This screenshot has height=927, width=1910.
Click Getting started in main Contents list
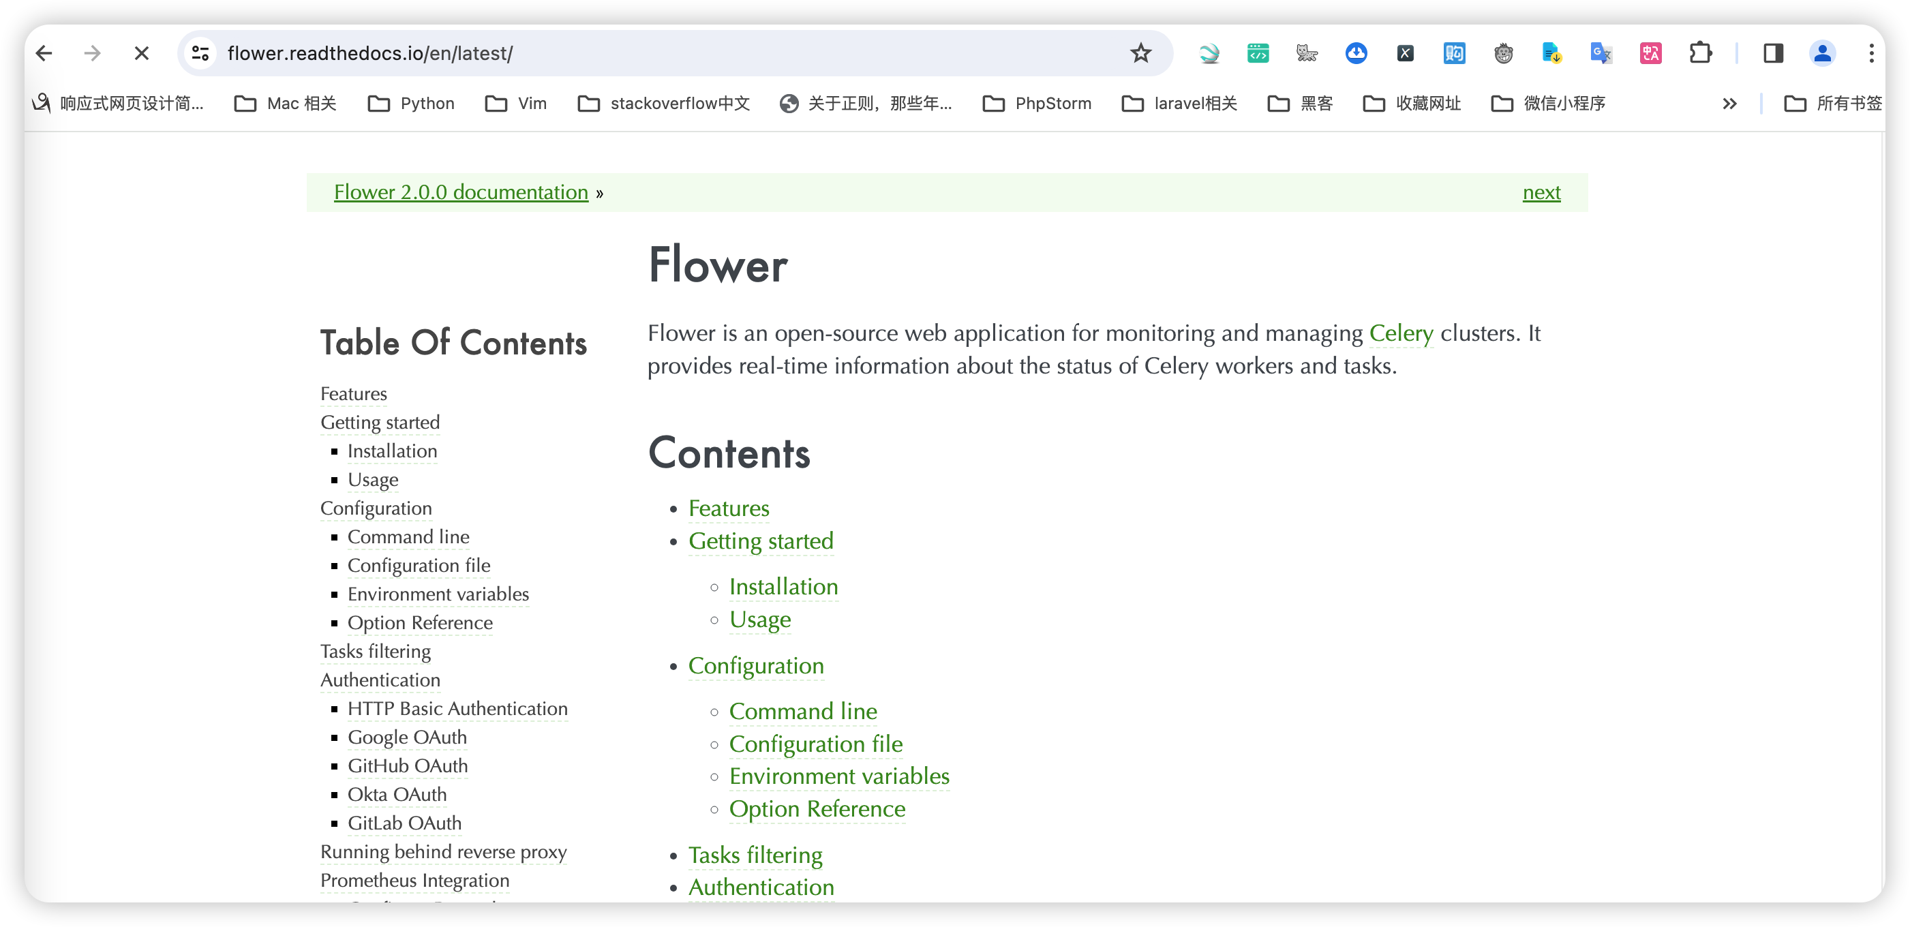coord(761,541)
